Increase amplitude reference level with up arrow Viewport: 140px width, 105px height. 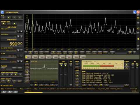click(21, 31)
